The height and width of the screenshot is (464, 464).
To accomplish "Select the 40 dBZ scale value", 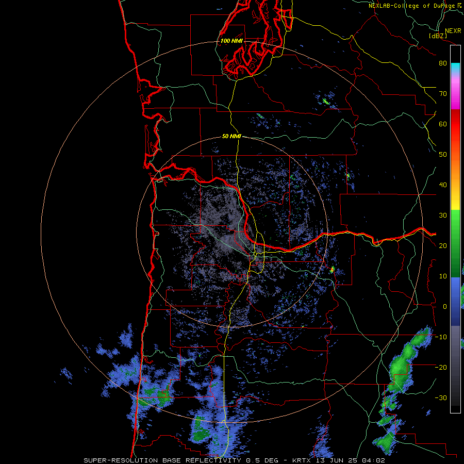I will [x=443, y=185].
